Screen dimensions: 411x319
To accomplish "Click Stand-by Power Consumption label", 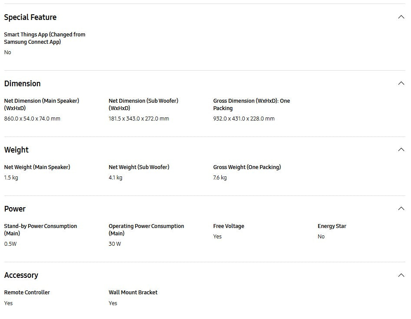I will point(40,230).
